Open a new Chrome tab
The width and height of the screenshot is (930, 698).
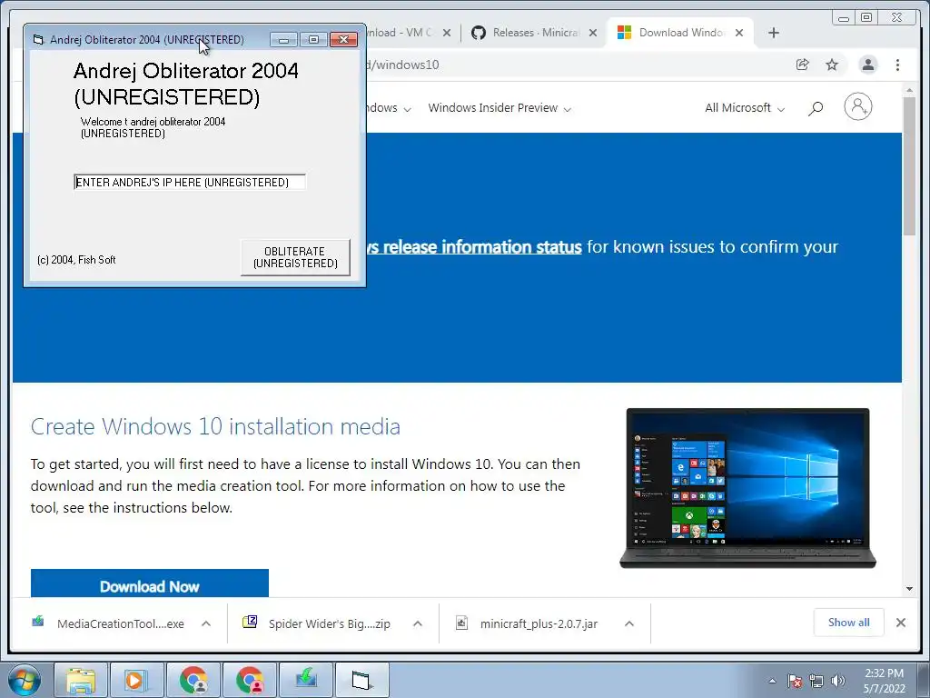click(x=774, y=33)
